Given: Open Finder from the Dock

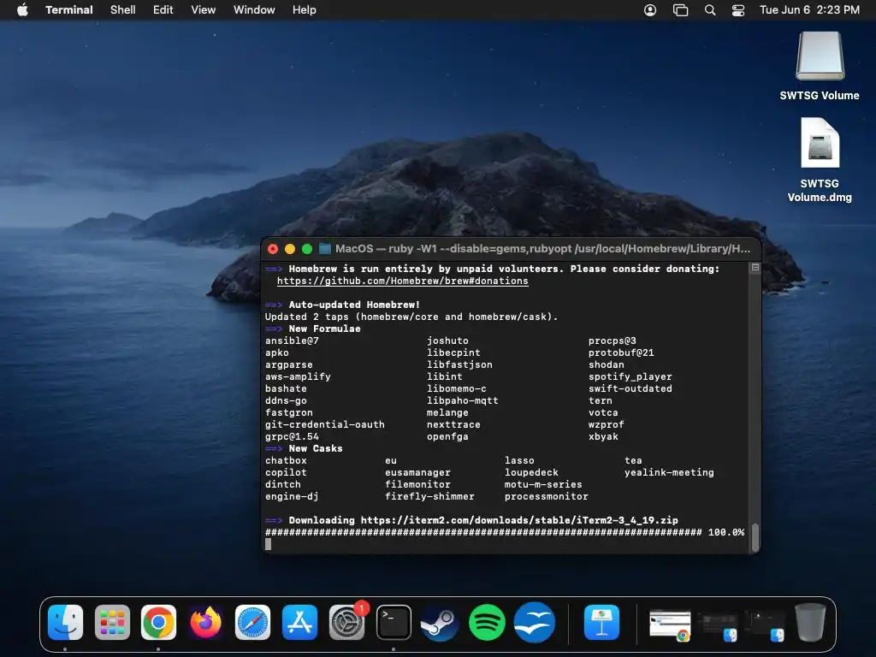Looking at the screenshot, I should click(65, 623).
